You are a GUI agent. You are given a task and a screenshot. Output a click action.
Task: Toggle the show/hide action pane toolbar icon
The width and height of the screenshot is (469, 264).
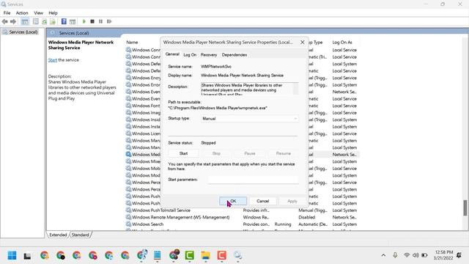pos(73,21)
